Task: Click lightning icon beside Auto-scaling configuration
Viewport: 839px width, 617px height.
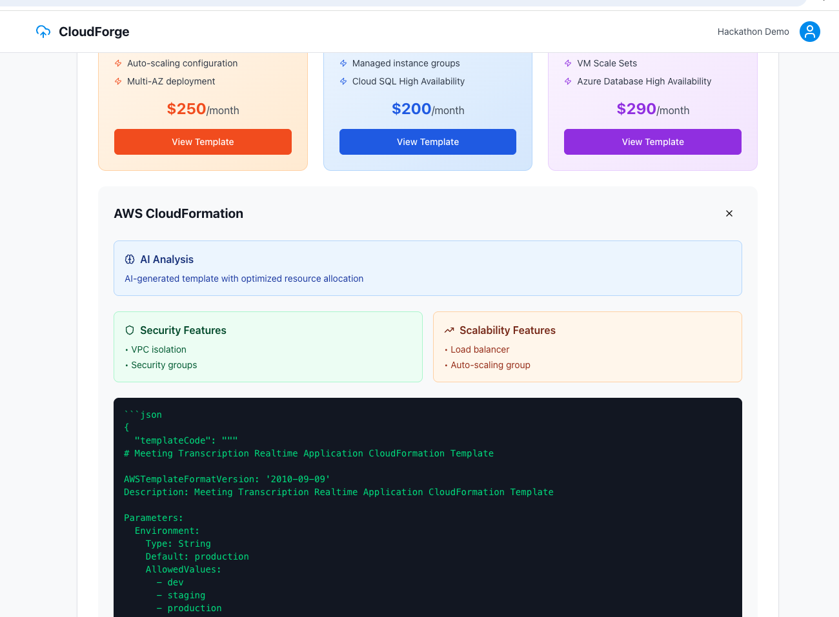Action: click(118, 63)
